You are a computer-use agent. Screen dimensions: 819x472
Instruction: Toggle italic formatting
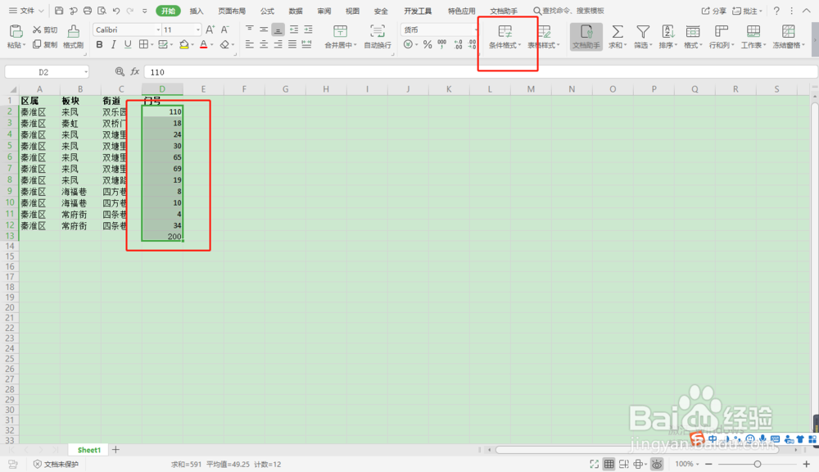[x=113, y=44]
